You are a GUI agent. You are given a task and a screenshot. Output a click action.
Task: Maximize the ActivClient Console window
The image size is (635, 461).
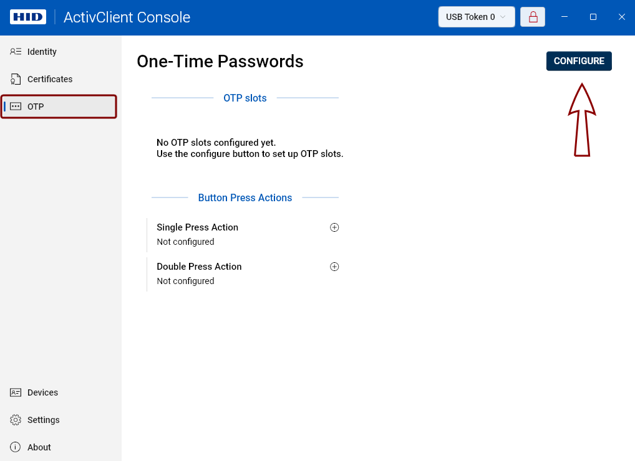click(x=593, y=17)
